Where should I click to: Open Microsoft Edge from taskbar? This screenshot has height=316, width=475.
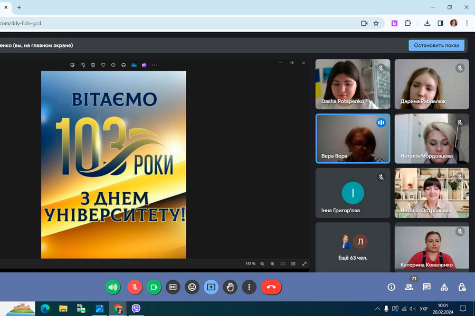tap(45, 309)
